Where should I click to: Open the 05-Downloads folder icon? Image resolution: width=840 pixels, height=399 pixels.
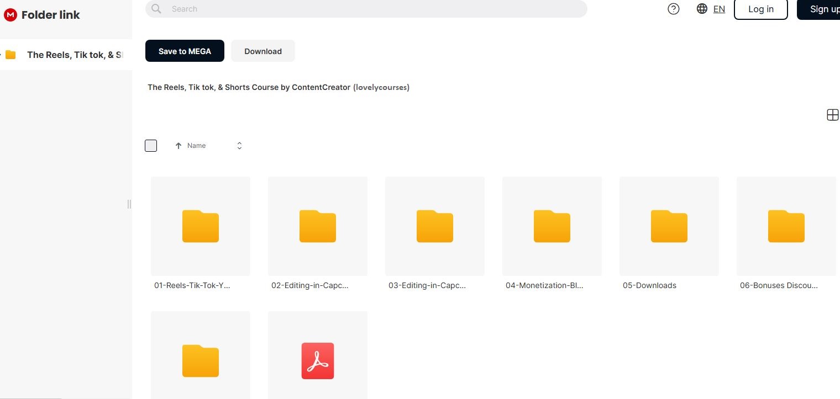coord(669,226)
